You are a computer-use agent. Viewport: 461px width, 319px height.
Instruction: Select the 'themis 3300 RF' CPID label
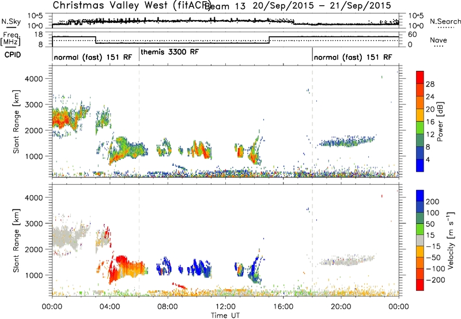169,52
